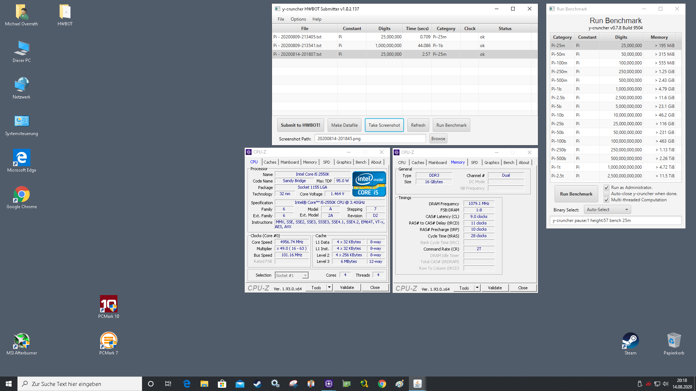Click Validate in the left CPU-Z window

click(347, 287)
